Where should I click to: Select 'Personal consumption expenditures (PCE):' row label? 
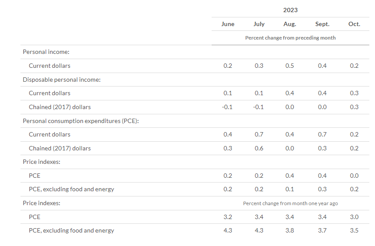[x=80, y=121]
